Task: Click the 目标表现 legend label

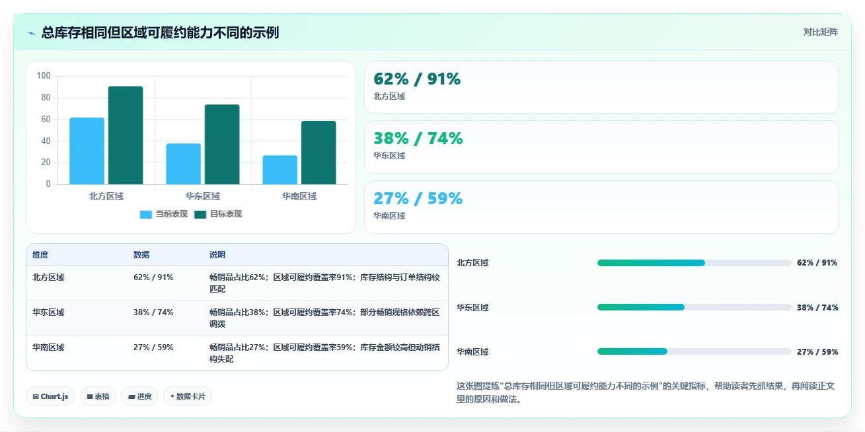Action: (x=226, y=214)
